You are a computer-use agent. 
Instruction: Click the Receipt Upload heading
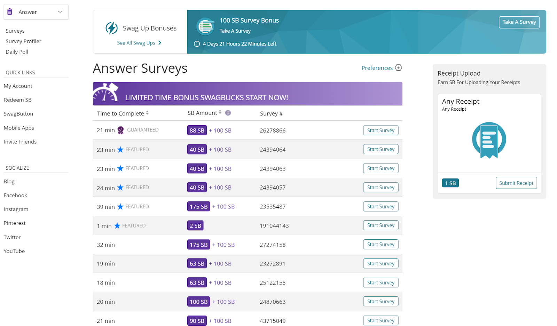point(459,73)
